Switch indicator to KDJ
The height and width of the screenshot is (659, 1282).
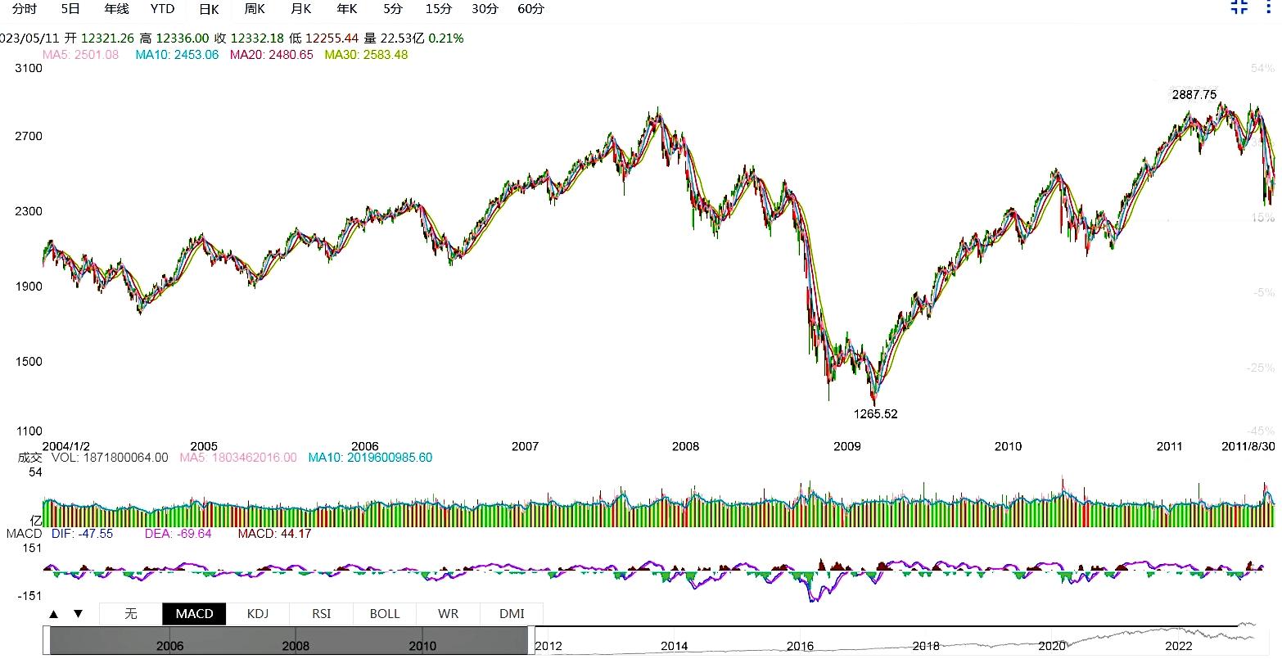[257, 614]
